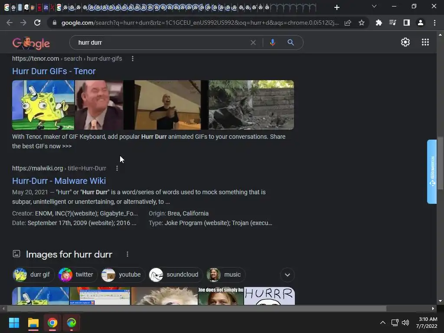The height and width of the screenshot is (333, 444).
Task: Open volume control in tray
Action: click(405, 323)
